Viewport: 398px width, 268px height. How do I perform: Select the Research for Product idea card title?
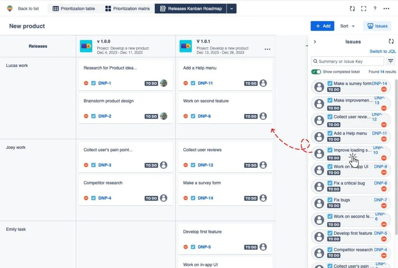pos(110,68)
